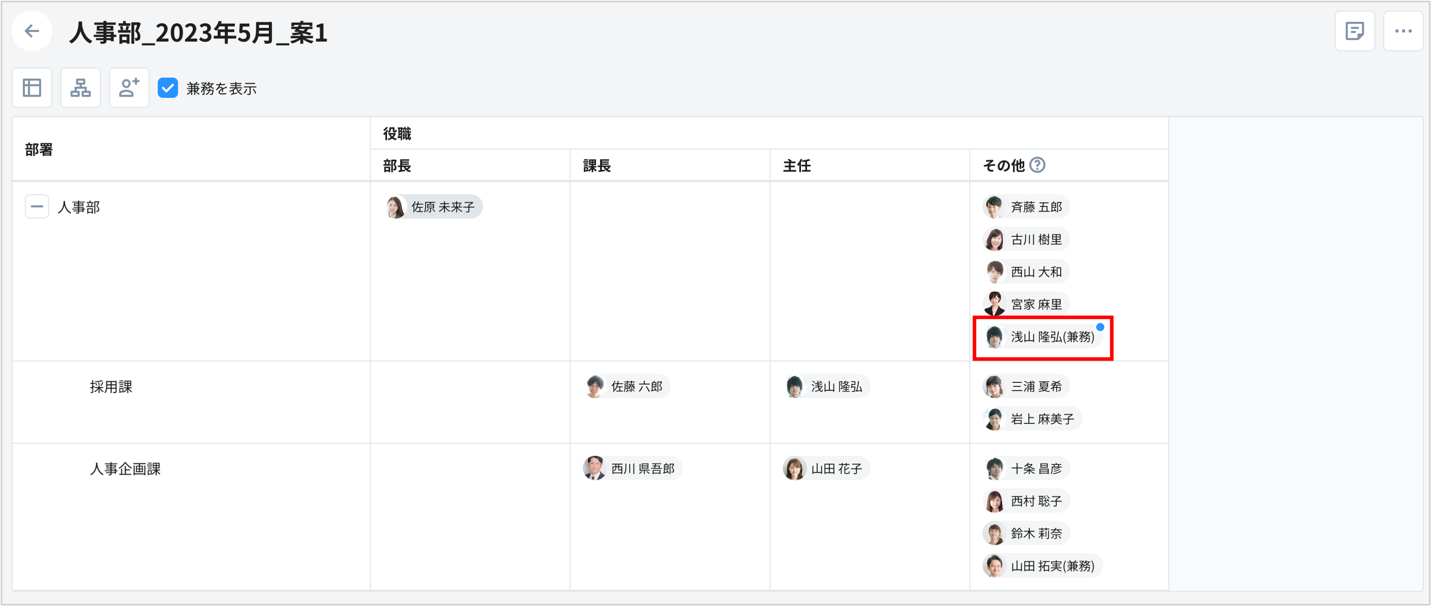Select 山田 拓実(兼務) member chip
Image resolution: width=1431 pixels, height=608 pixels.
click(1042, 566)
